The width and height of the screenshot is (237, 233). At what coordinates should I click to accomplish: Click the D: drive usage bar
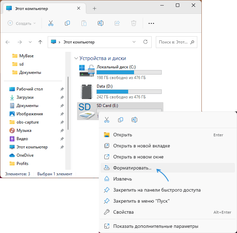pyautogui.click(x=129, y=92)
